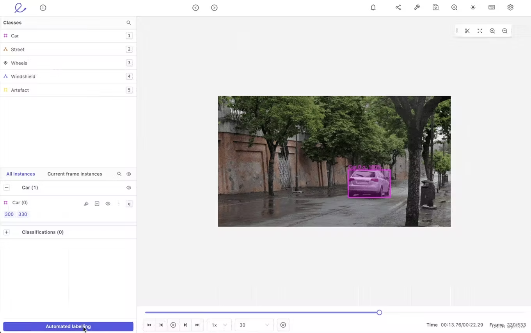The image size is (531, 333).
Task: Hide the Car (1) group
Action: pyautogui.click(x=129, y=188)
